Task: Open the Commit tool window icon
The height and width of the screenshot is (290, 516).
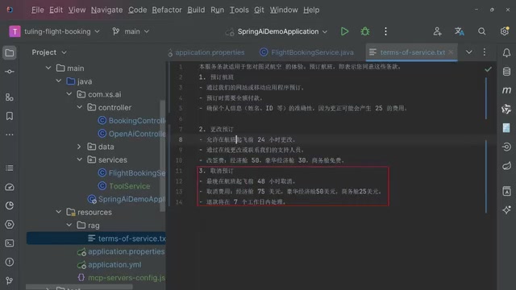Action: pyautogui.click(x=10, y=72)
